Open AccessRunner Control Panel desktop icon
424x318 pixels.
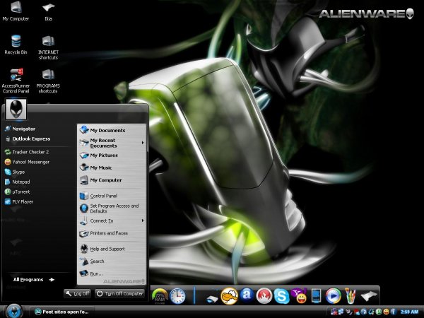(16, 81)
